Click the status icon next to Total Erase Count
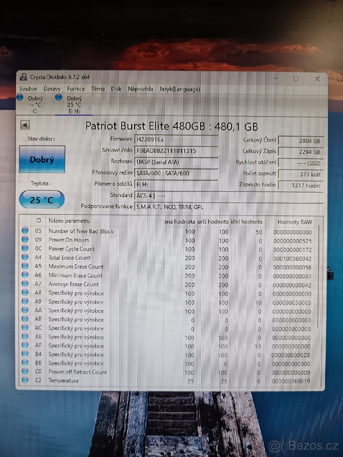Screen dimensions: 343x457 26,258
